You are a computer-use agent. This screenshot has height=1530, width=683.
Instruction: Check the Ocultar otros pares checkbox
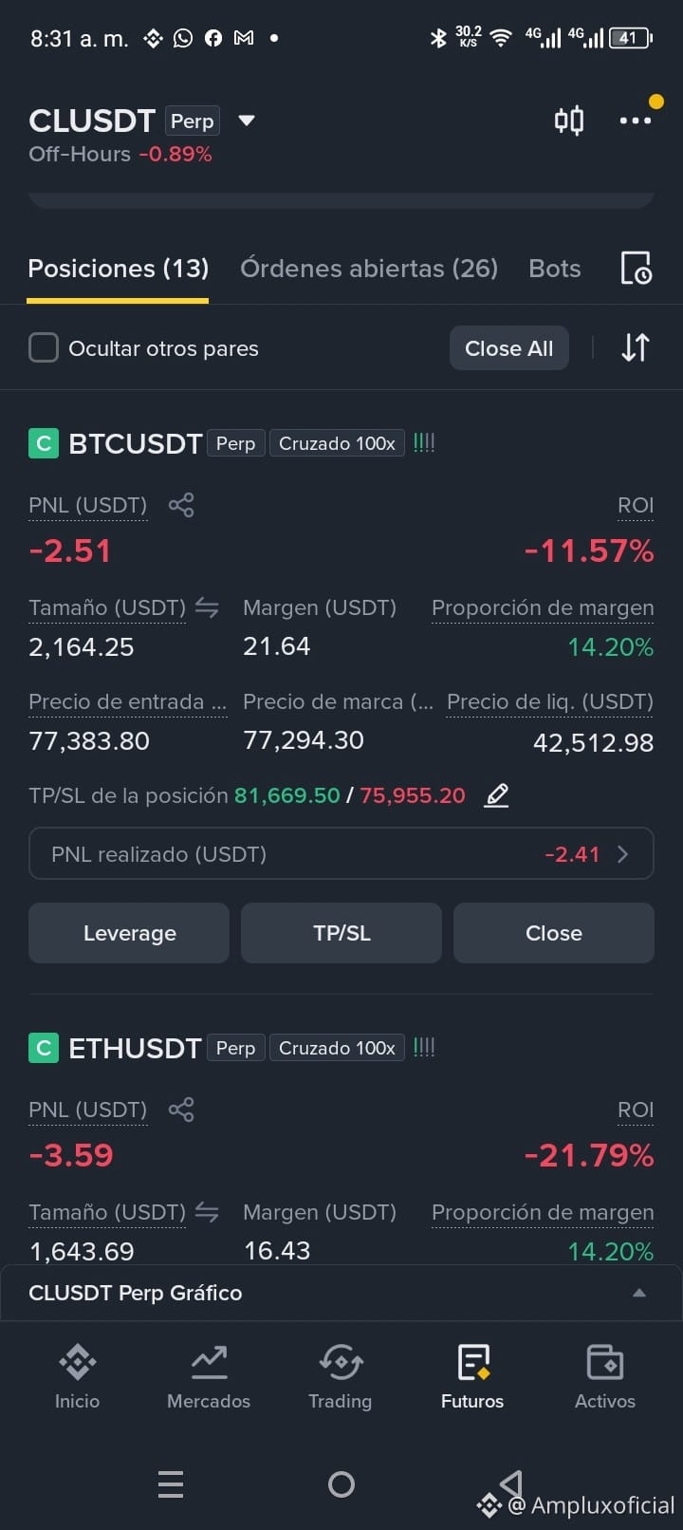pyautogui.click(x=44, y=347)
